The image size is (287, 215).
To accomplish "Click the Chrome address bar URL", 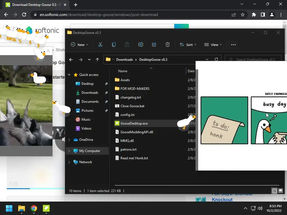I will pyautogui.click(x=99, y=15).
